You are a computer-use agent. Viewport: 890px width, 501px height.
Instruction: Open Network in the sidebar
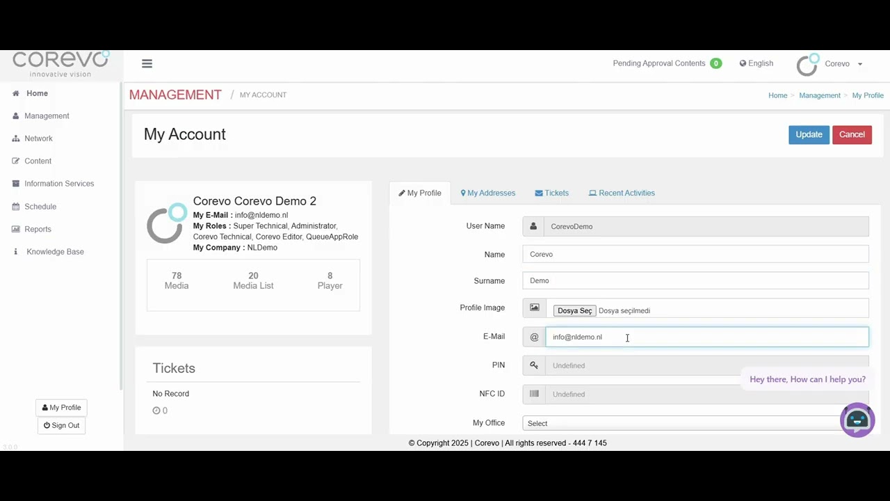click(x=38, y=138)
